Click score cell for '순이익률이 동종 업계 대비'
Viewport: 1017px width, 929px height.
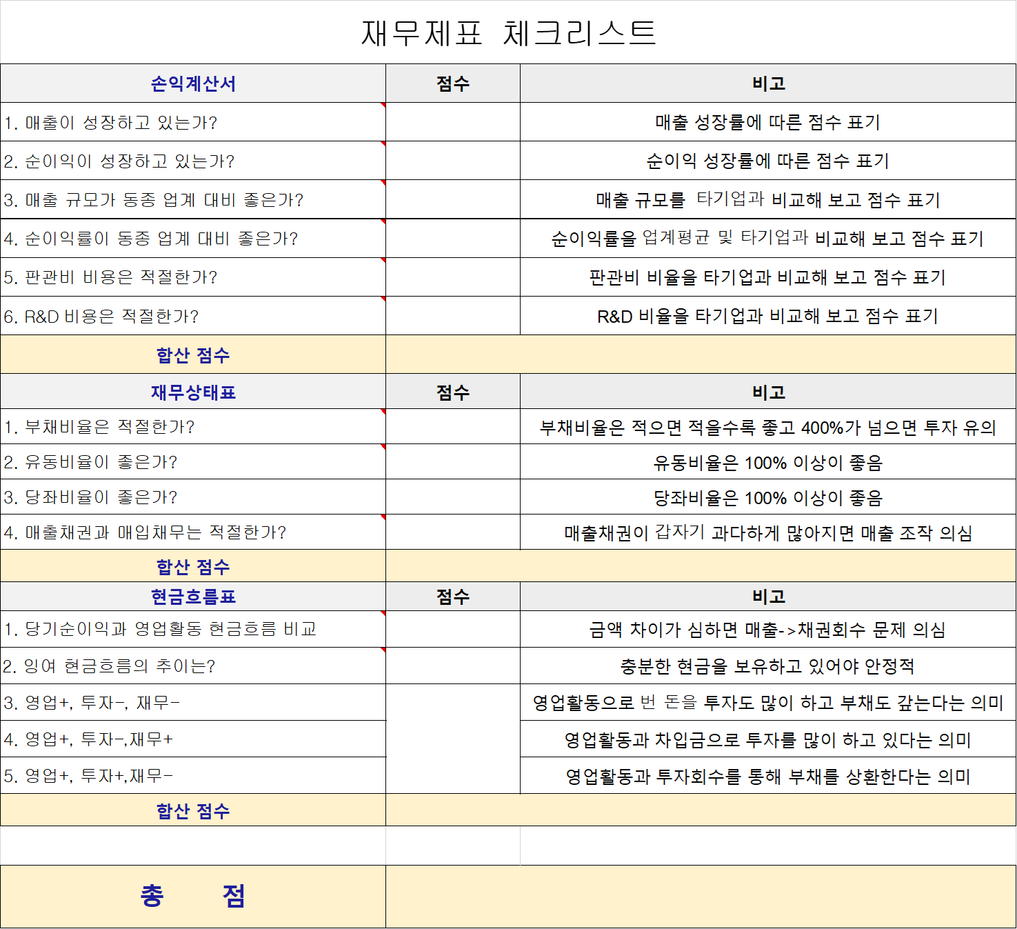point(453,239)
